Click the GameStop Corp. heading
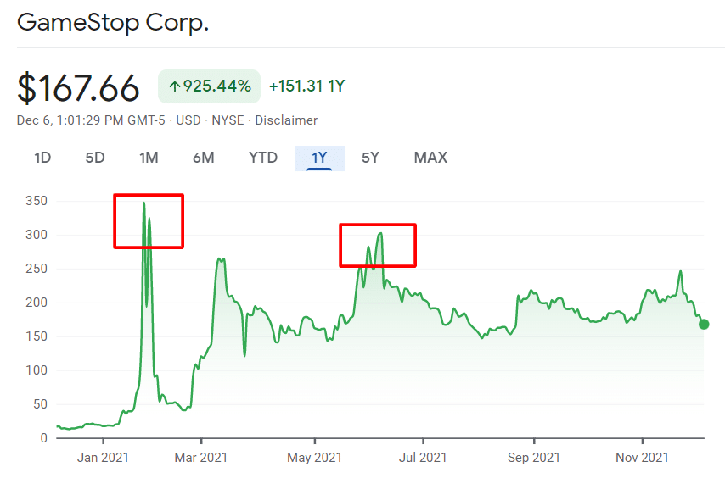 coord(113,22)
